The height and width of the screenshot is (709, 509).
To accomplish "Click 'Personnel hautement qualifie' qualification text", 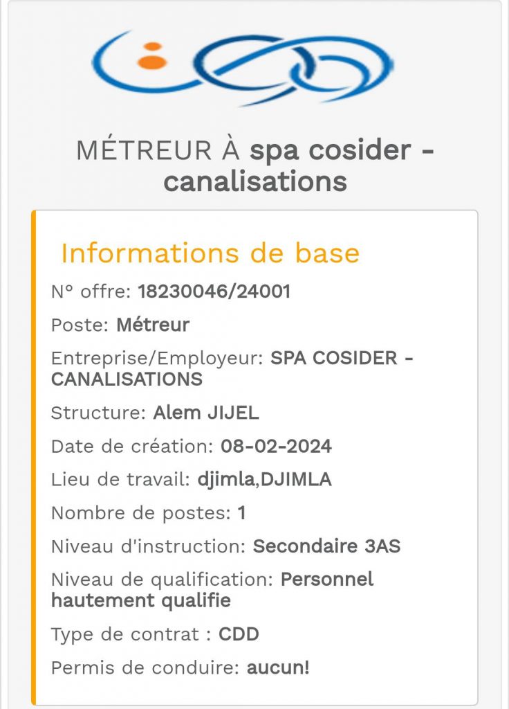I will click(x=212, y=590).
